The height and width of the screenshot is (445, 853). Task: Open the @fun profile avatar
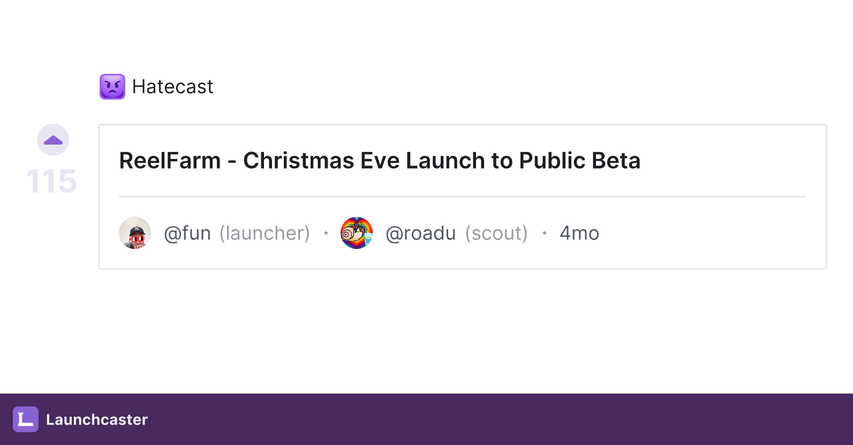(135, 233)
